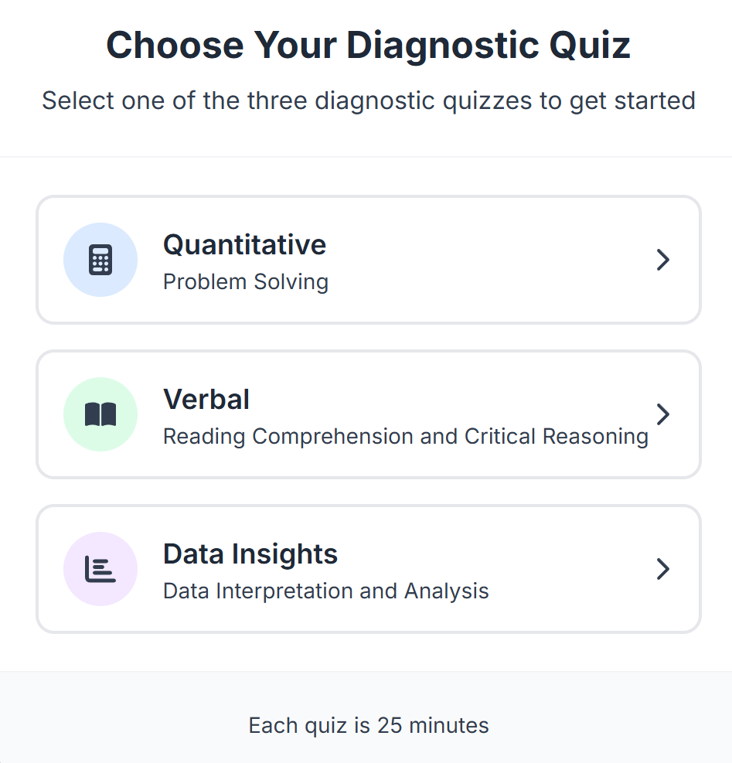Click Data Interpretation and Analysis description

(325, 591)
